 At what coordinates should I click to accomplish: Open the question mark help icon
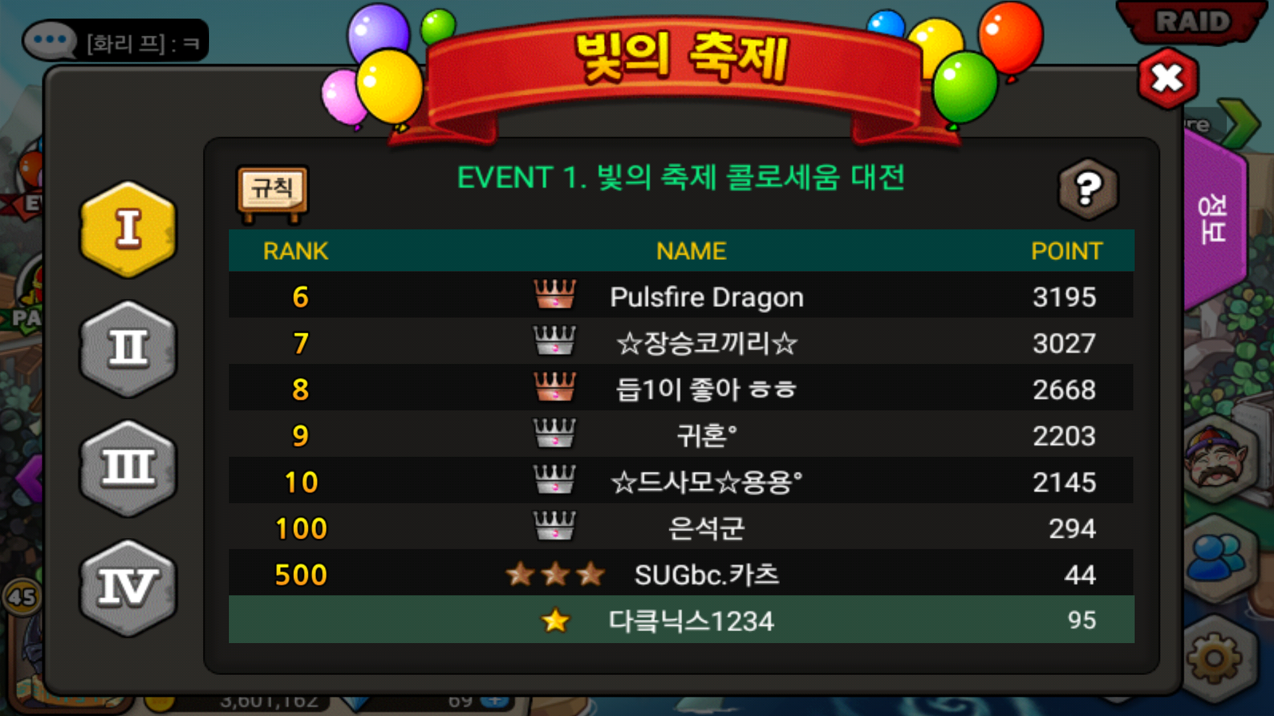1088,190
